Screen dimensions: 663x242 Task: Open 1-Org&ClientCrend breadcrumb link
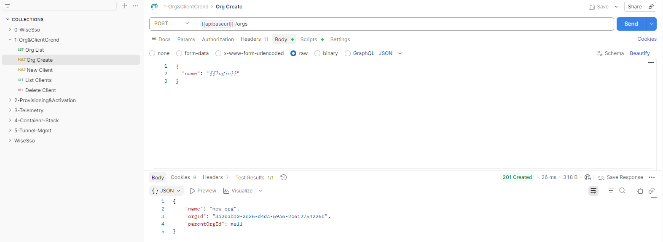(186, 7)
